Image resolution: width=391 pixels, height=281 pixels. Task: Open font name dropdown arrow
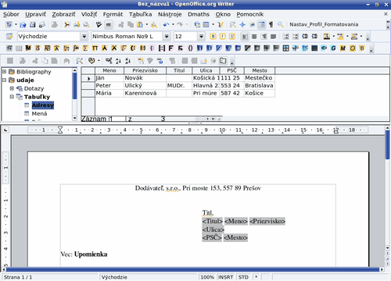(167, 37)
